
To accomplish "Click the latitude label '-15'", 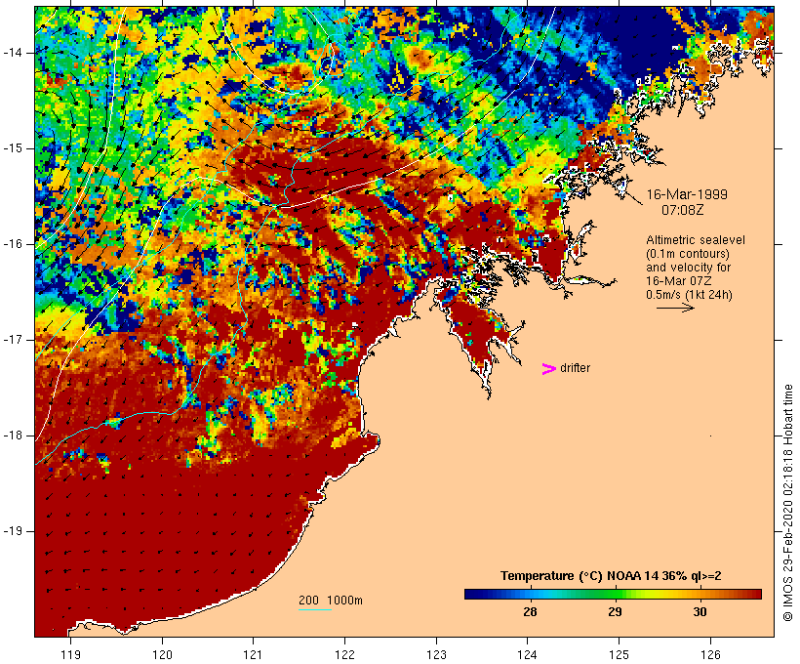I will tap(13, 148).
